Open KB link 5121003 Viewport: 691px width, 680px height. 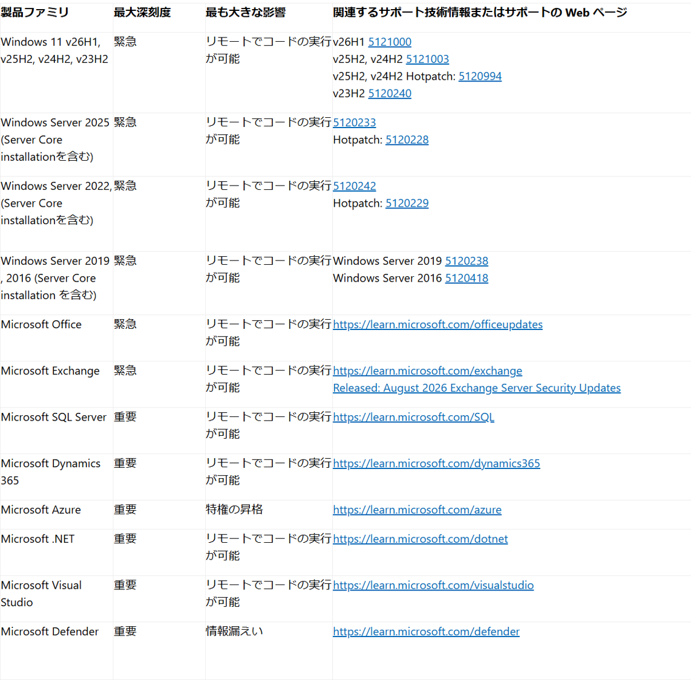pyautogui.click(x=427, y=59)
